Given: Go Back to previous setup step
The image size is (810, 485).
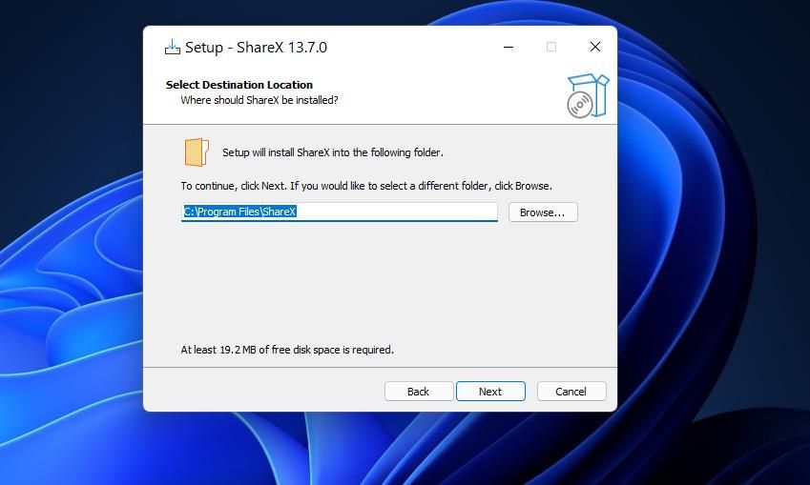Looking at the screenshot, I should coord(419,391).
